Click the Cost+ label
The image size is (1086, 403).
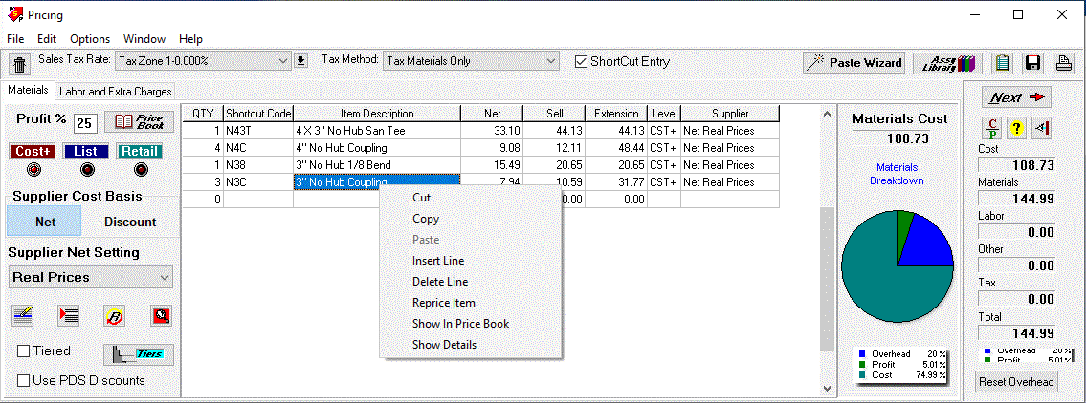point(33,152)
